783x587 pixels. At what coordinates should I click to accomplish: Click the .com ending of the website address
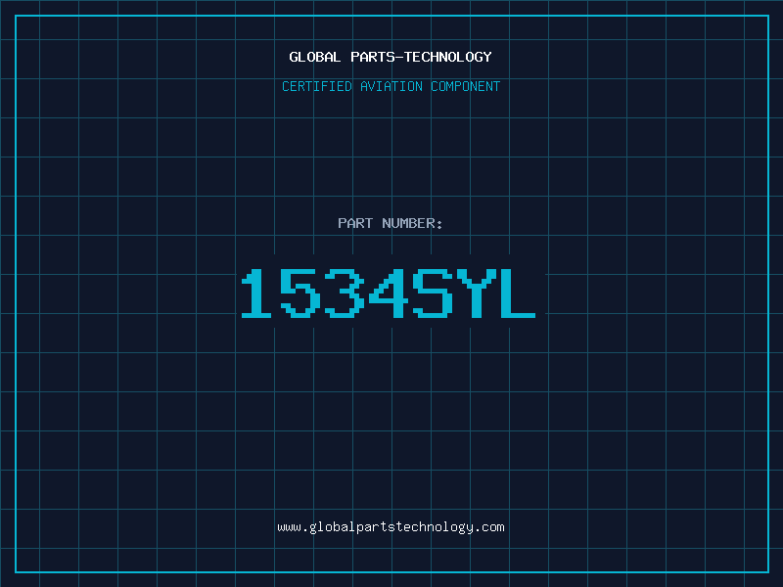489,527
